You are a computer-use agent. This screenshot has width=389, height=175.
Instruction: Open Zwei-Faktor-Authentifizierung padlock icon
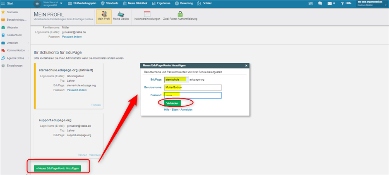(x=180, y=14)
